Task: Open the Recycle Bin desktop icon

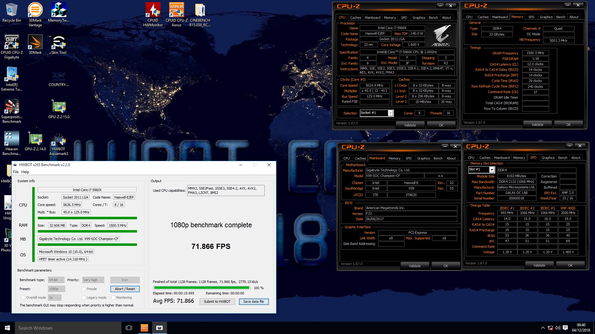Action: [11, 13]
